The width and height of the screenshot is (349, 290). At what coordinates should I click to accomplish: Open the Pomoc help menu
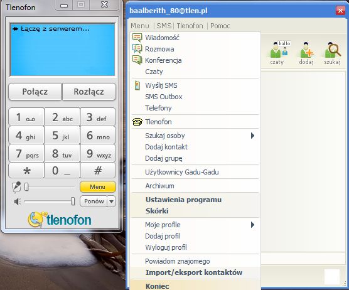coord(220,26)
